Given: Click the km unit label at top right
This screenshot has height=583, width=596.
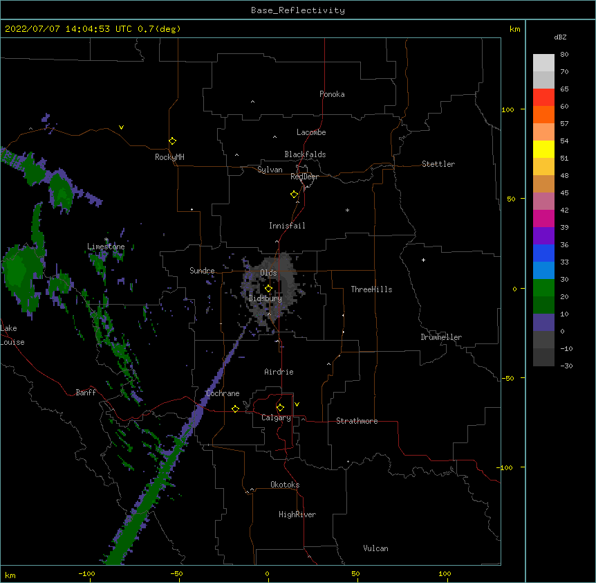Looking at the screenshot, I should pos(515,29).
